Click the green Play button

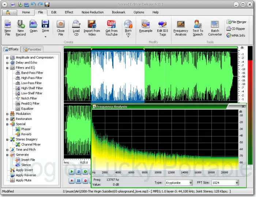[x=72, y=171]
